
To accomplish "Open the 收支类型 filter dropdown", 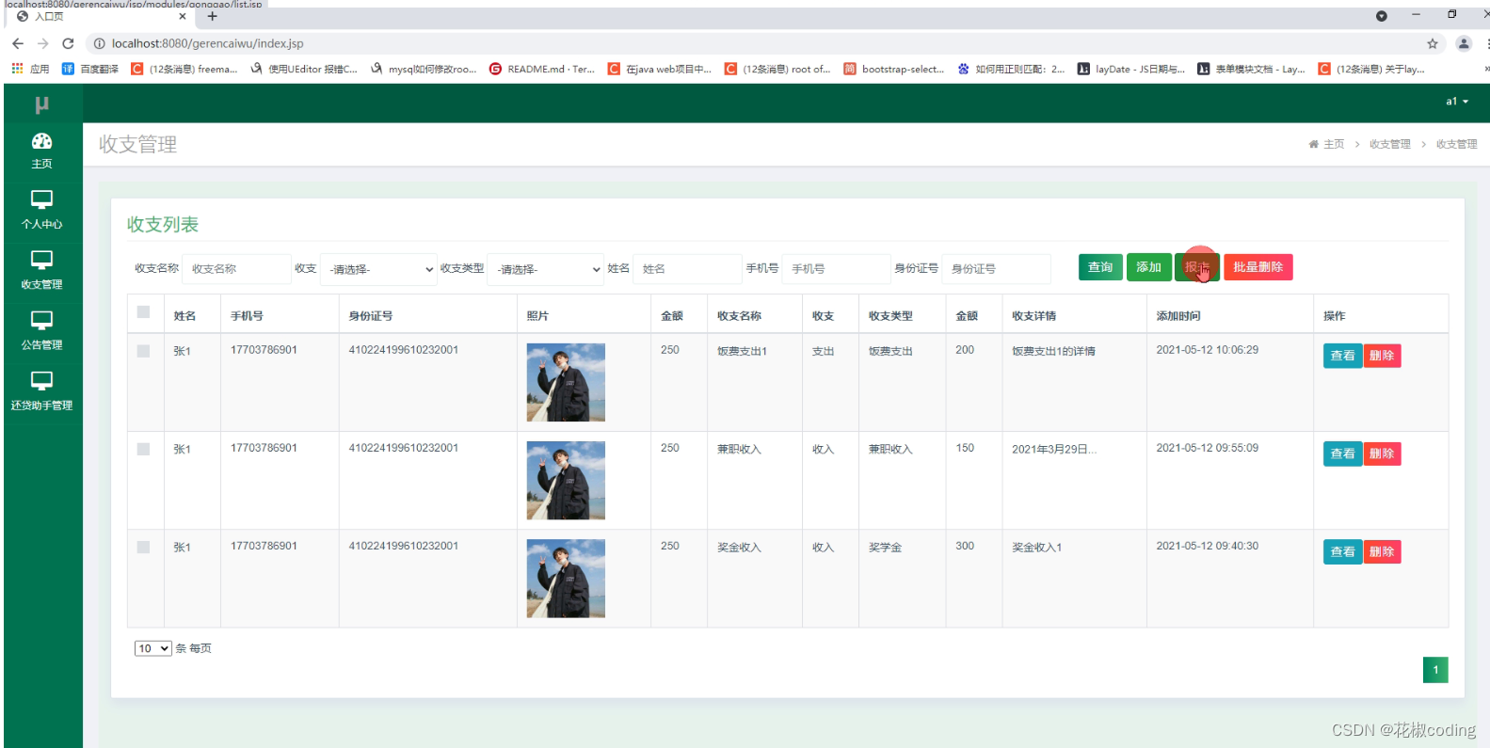I will pyautogui.click(x=546, y=269).
